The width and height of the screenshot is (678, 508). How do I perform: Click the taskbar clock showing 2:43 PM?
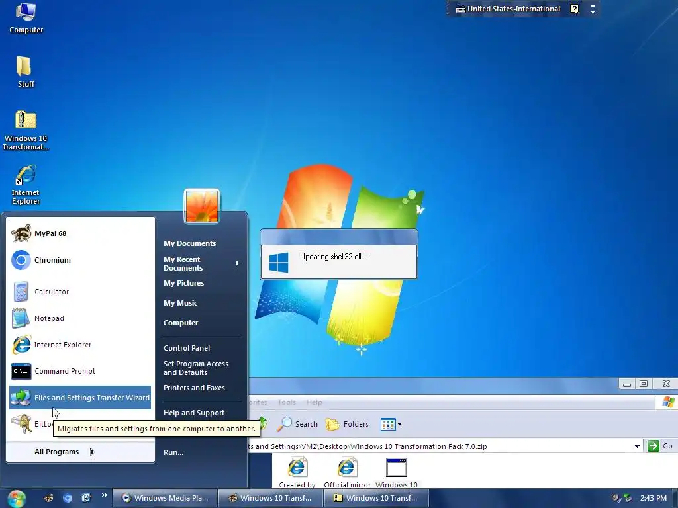coord(654,498)
